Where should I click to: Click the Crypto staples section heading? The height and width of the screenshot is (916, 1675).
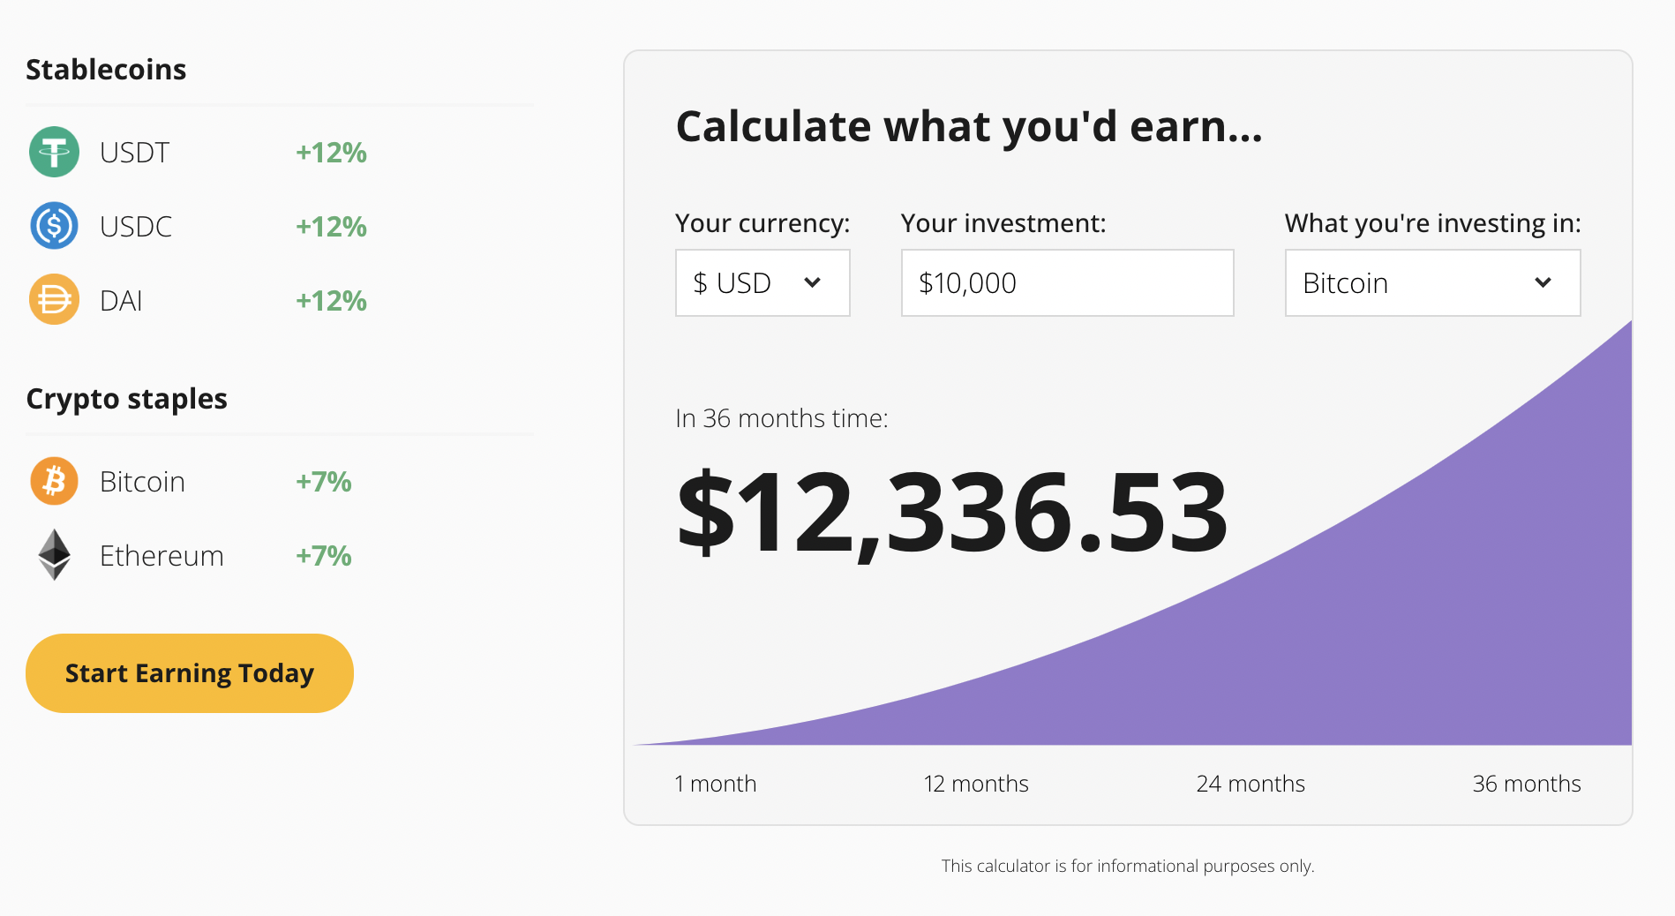(x=127, y=399)
